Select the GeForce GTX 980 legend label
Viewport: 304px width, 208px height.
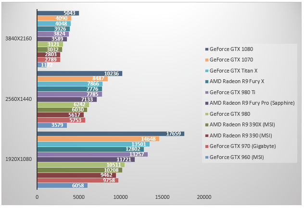(230, 114)
